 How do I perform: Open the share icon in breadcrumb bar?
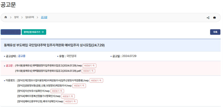(x=208, y=18)
